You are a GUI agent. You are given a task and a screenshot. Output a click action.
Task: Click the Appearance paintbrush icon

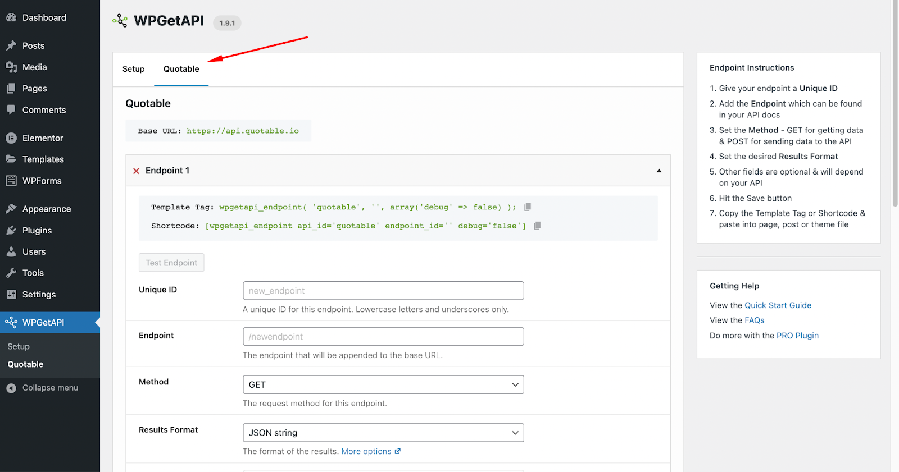click(11, 209)
